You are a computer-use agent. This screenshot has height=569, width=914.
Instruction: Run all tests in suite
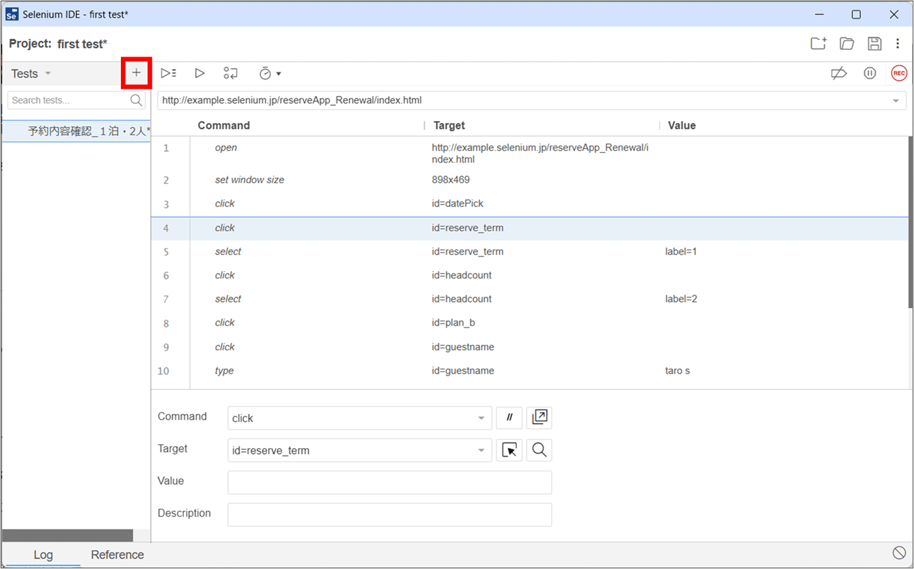tap(168, 73)
